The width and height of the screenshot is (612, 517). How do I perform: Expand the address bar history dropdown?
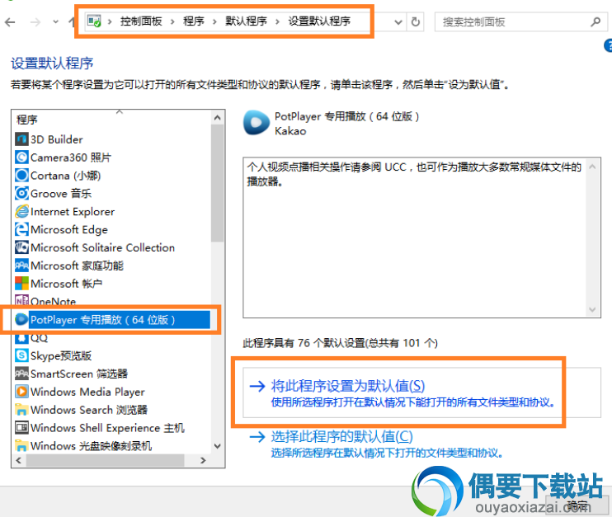(398, 22)
